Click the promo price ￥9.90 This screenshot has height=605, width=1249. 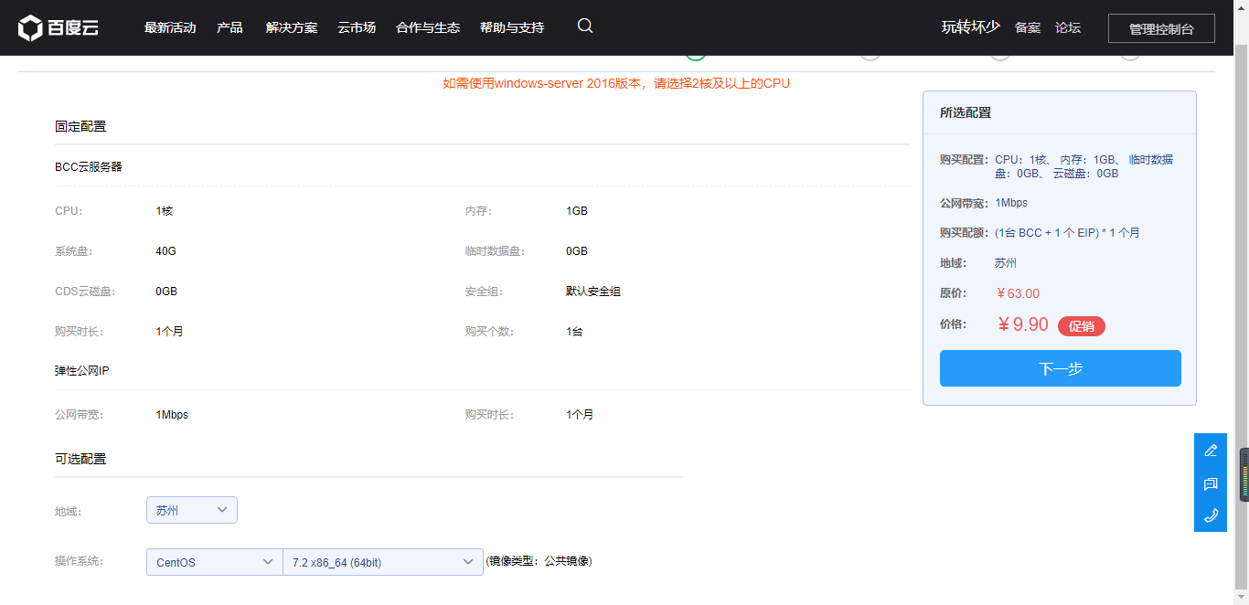coord(1022,324)
